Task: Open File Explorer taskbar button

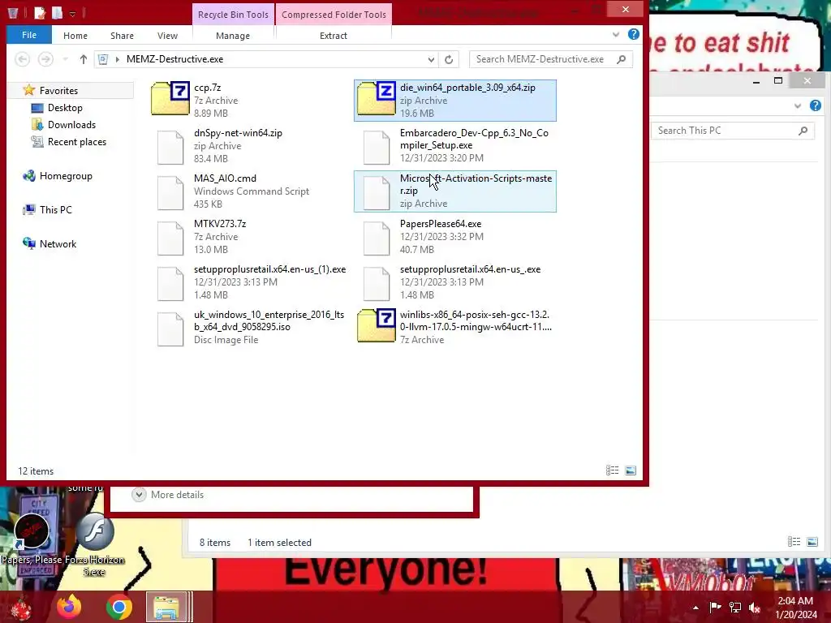Action: pyautogui.click(x=166, y=607)
